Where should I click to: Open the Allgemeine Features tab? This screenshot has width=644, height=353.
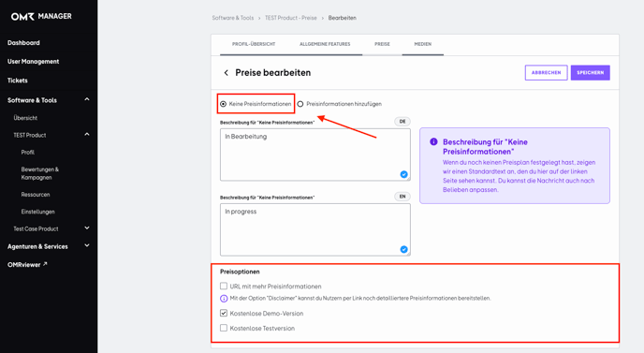click(x=325, y=44)
